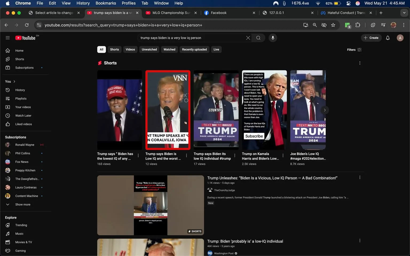
Task: Open the Washington Post channel link
Action: coord(224,253)
